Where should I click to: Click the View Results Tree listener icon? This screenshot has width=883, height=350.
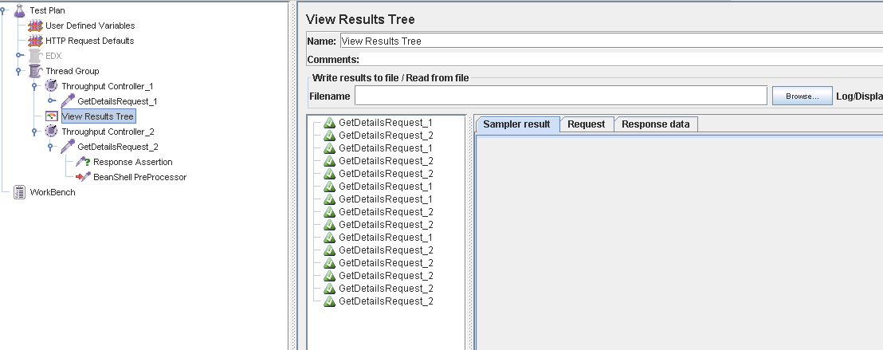pyautogui.click(x=51, y=116)
